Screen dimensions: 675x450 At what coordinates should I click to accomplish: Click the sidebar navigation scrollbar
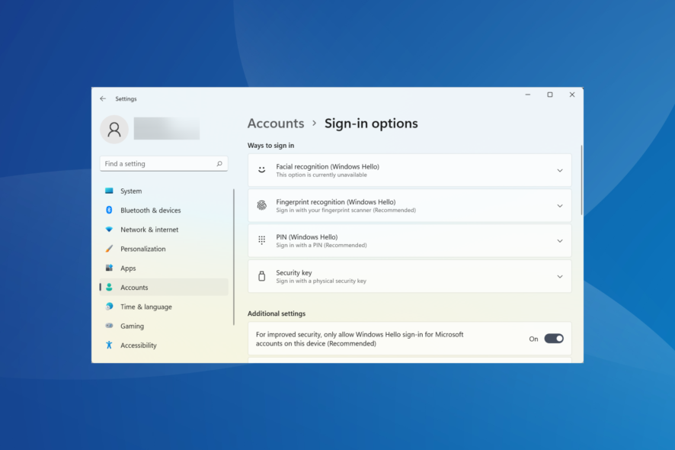coord(234,257)
